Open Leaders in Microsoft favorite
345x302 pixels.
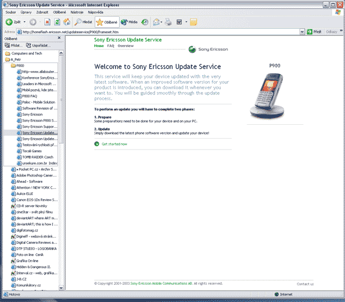point(37,84)
